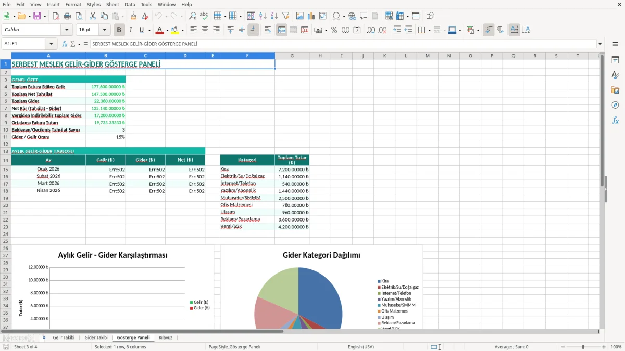
Task: Click the formula input line
Action: [x=343, y=44]
